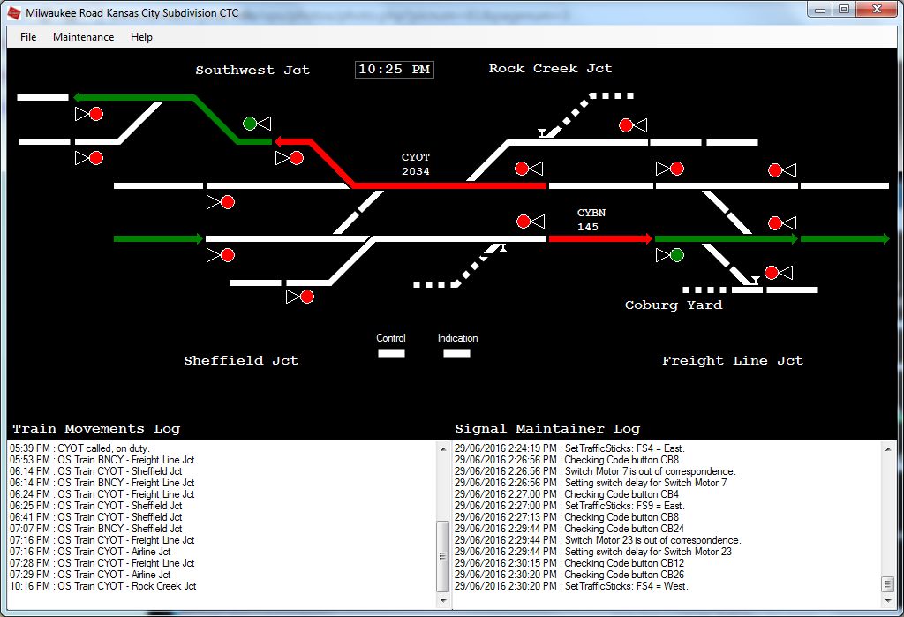This screenshot has height=617, width=904.
Task: Select 'Setting switch delay for Switch Motor 7' line
Action: [x=591, y=483]
